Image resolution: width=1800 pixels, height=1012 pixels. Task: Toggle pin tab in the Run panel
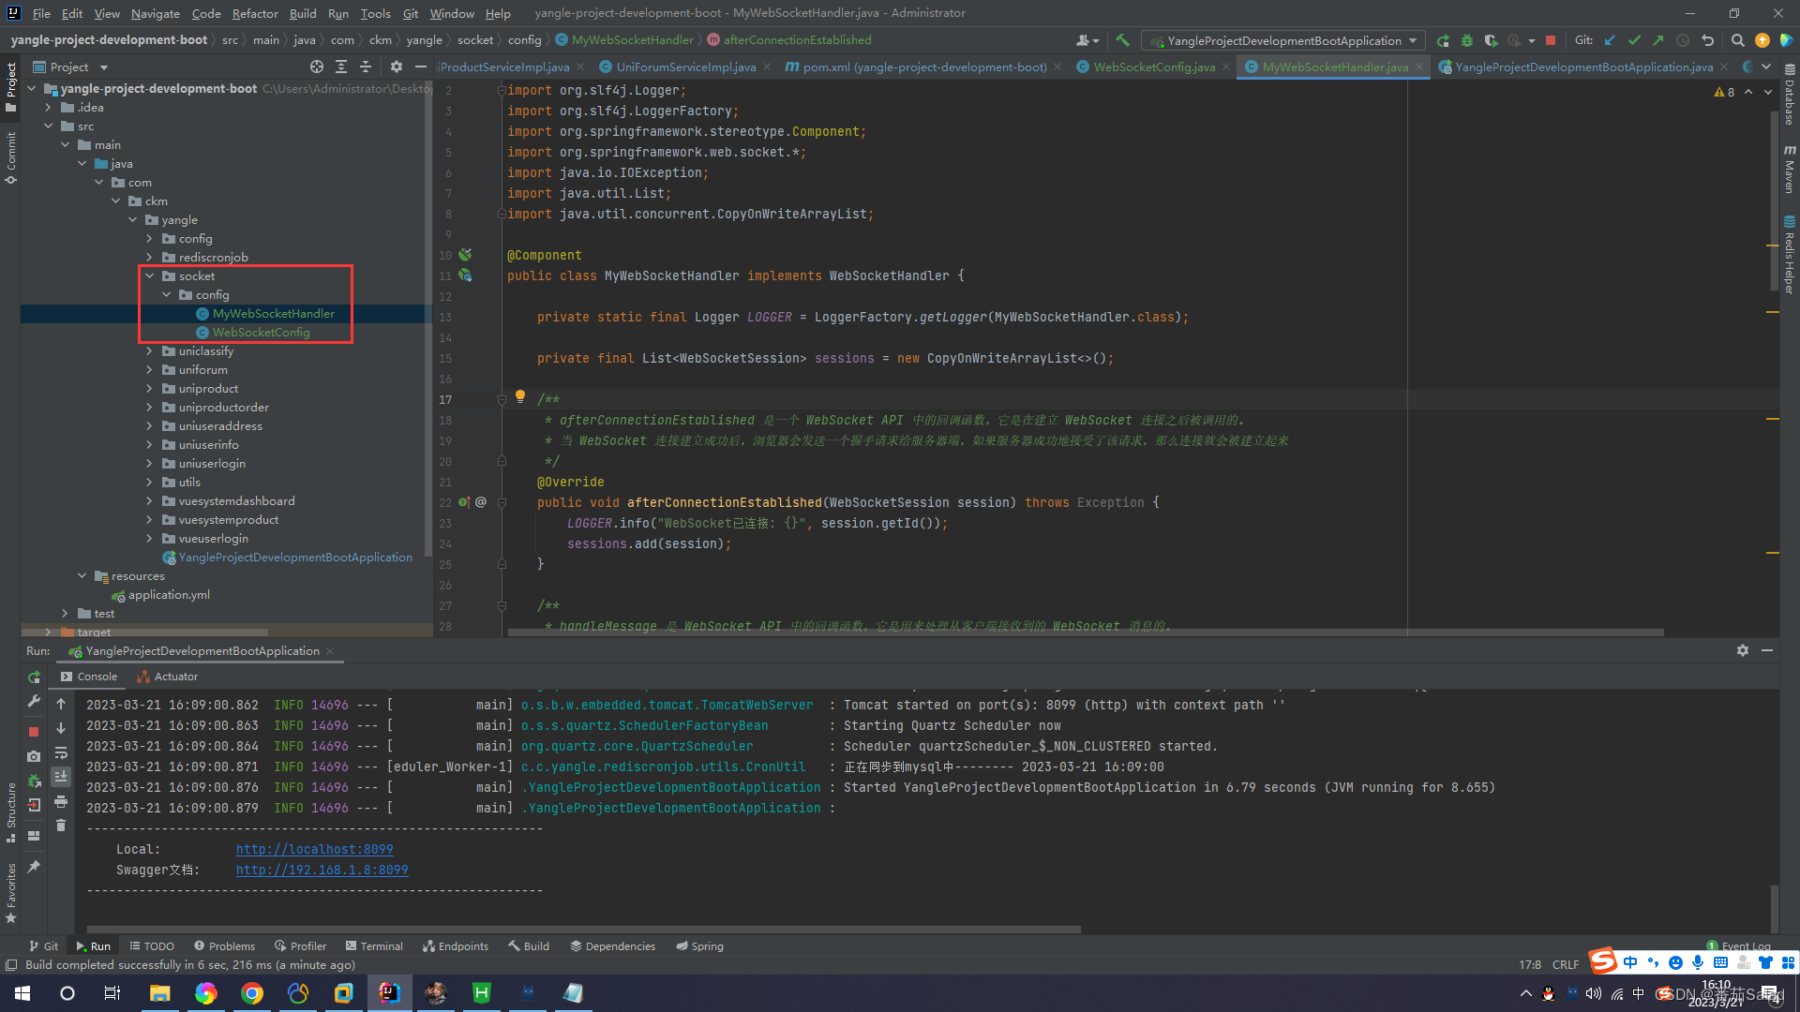click(x=34, y=867)
